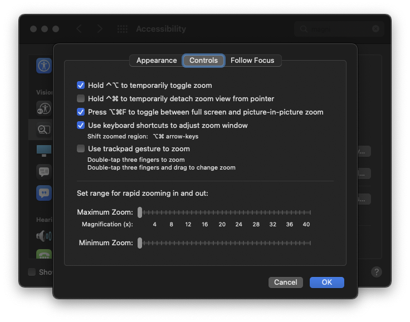
Task: Clear the search field with the X icon
Action: (376, 29)
